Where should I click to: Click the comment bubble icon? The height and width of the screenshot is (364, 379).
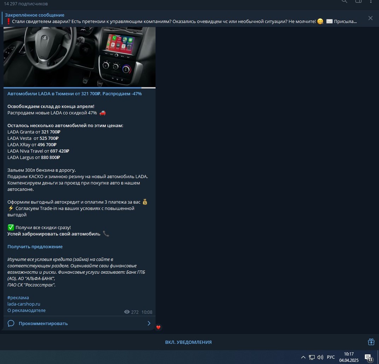[x=11, y=323]
